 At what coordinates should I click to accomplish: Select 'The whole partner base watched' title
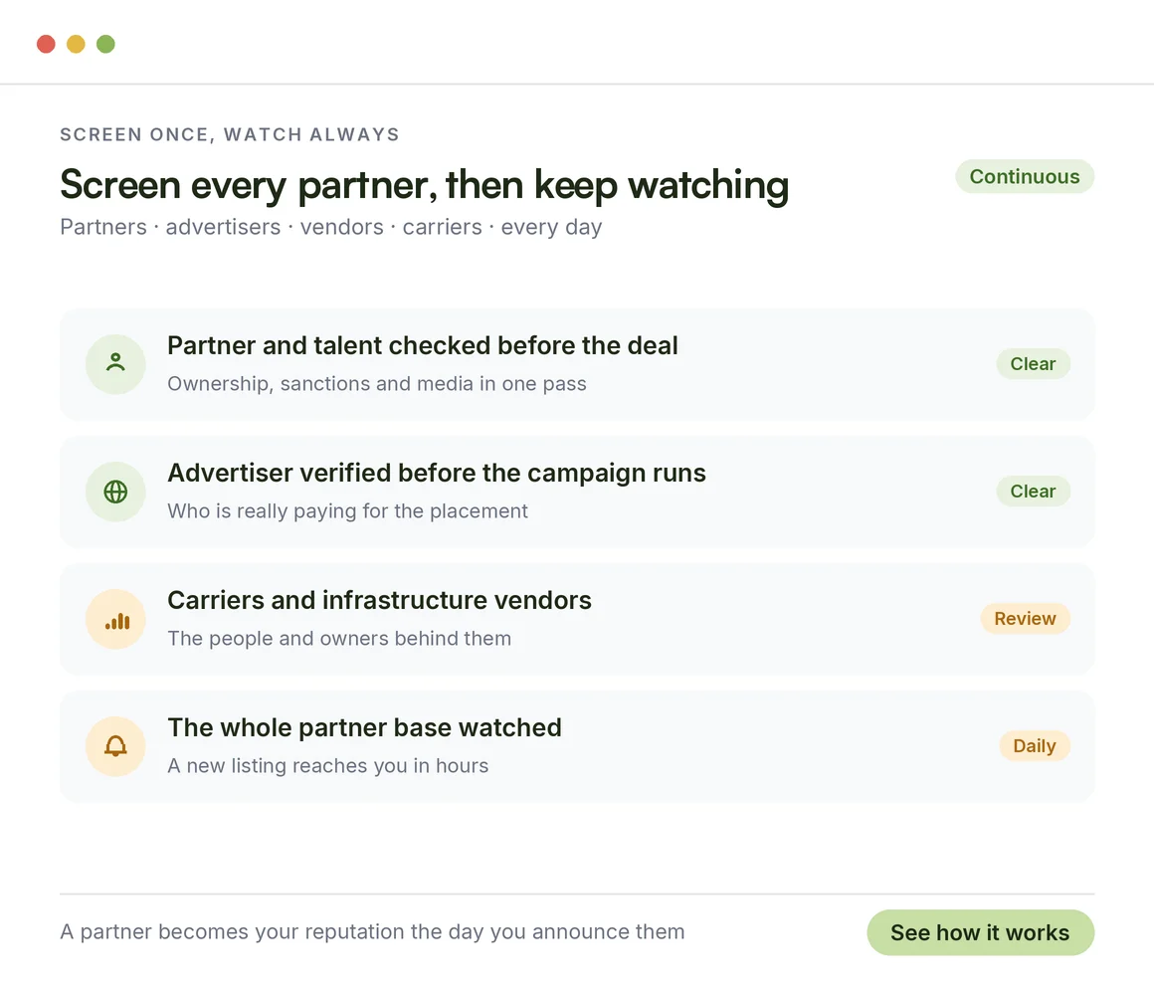coord(364,727)
